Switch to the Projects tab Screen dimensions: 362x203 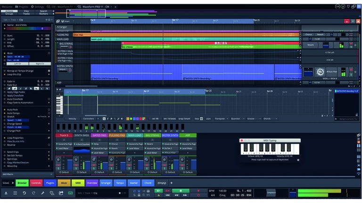tap(22, 7)
